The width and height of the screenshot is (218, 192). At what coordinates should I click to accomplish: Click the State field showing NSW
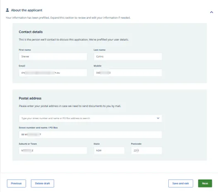[x=109, y=150]
